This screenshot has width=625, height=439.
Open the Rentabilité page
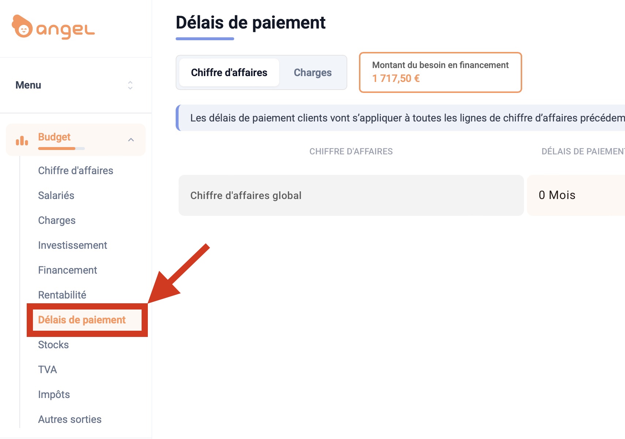click(x=62, y=295)
